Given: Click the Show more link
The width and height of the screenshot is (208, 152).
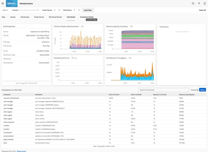Looking at the screenshot, I should coord(21,151).
